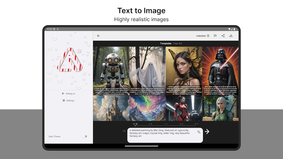Open the Settings menu entry
283x159 pixels.
(x=70, y=101)
